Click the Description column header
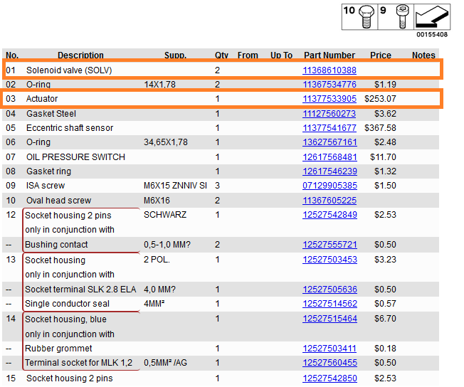464x387 pixels. tap(80, 55)
